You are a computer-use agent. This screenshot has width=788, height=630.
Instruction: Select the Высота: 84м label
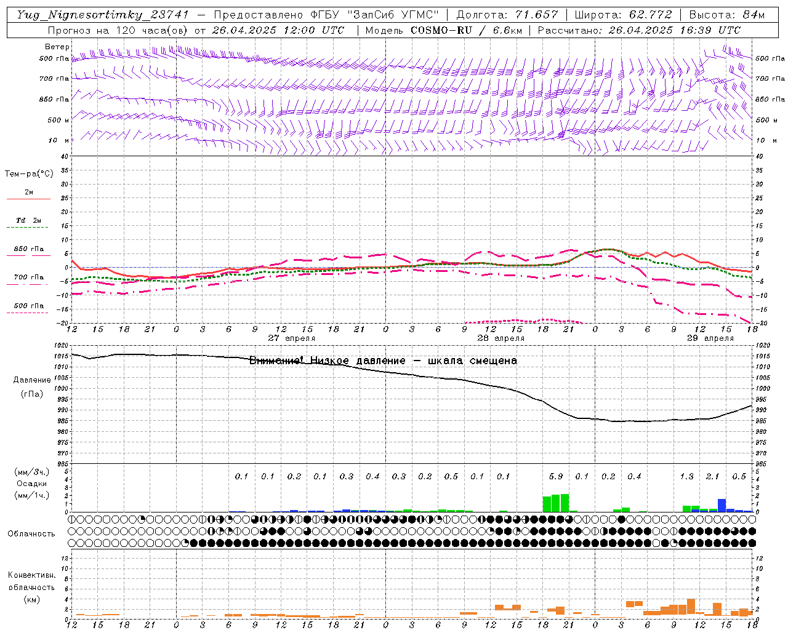[726, 15]
